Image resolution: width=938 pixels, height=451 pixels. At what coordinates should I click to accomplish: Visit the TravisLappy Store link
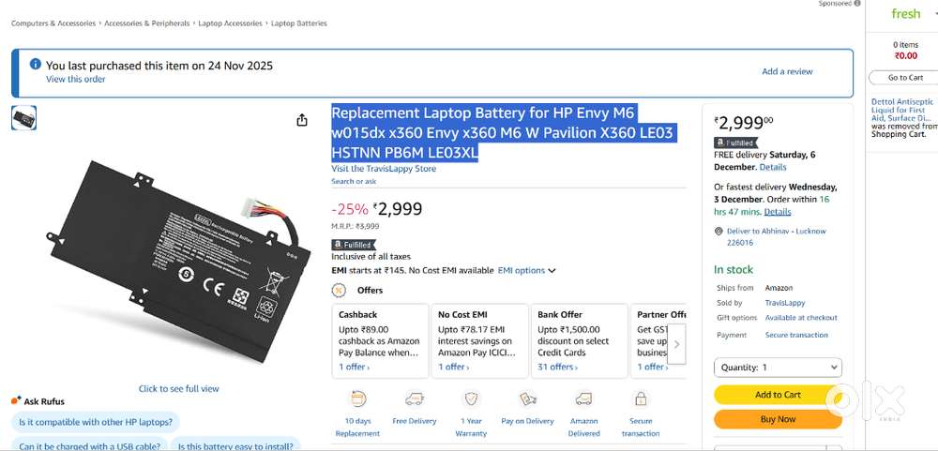tap(384, 169)
